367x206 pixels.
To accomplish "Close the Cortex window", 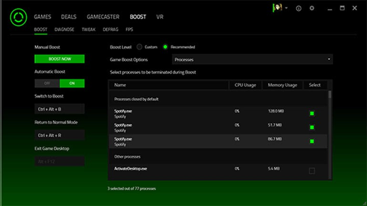I will pyautogui.click(x=354, y=8).
